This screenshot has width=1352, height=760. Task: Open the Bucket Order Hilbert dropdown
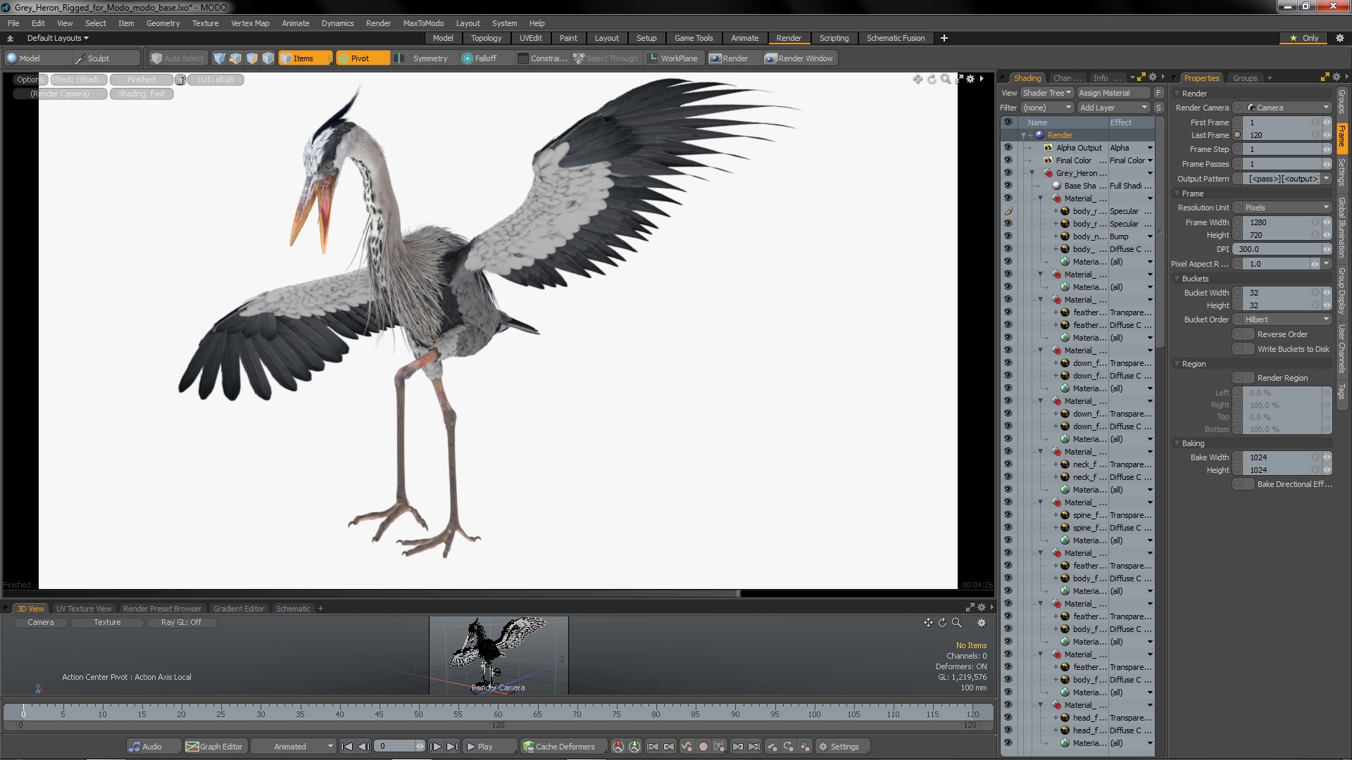pos(1287,319)
